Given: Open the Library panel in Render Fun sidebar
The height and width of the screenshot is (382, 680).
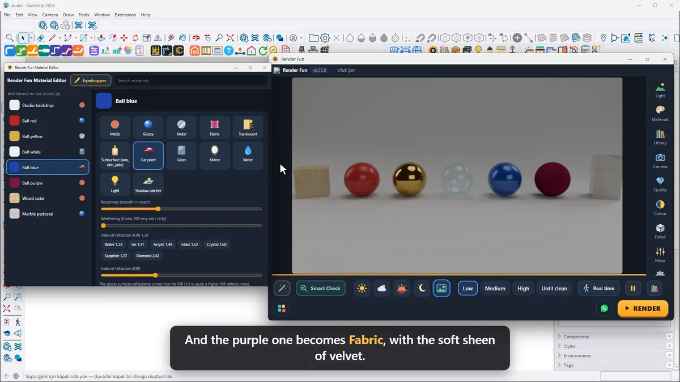Looking at the screenshot, I should (x=660, y=138).
